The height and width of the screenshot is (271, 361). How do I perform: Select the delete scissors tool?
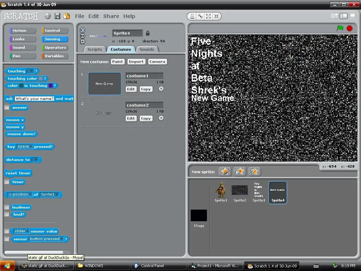click(200, 16)
